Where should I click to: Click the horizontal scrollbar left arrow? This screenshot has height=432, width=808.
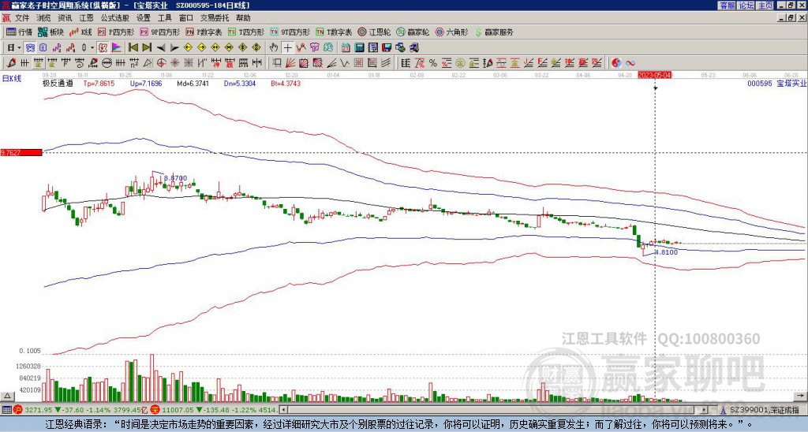[x=283, y=410]
